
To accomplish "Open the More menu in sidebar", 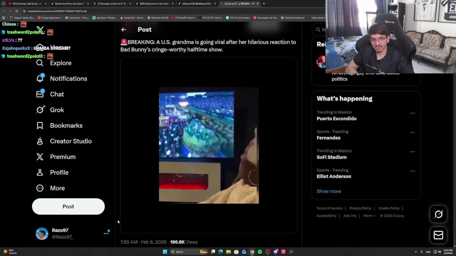I will click(x=51, y=188).
